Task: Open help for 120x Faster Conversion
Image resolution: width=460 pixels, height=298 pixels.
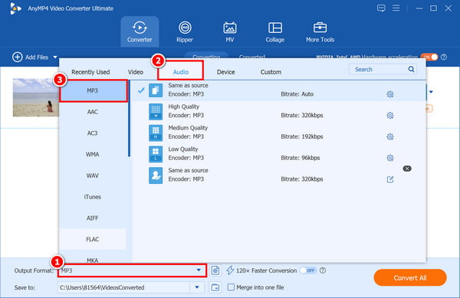Action: click(323, 270)
